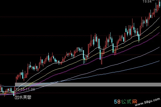
Task: Click right end of the lavender moving average line
Action: coord(159,47)
